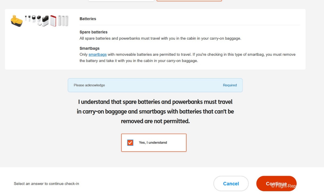Image resolution: width=324 pixels, height=195 pixels.
Task: Click the round coin cell battery image
Action: (x=40, y=24)
